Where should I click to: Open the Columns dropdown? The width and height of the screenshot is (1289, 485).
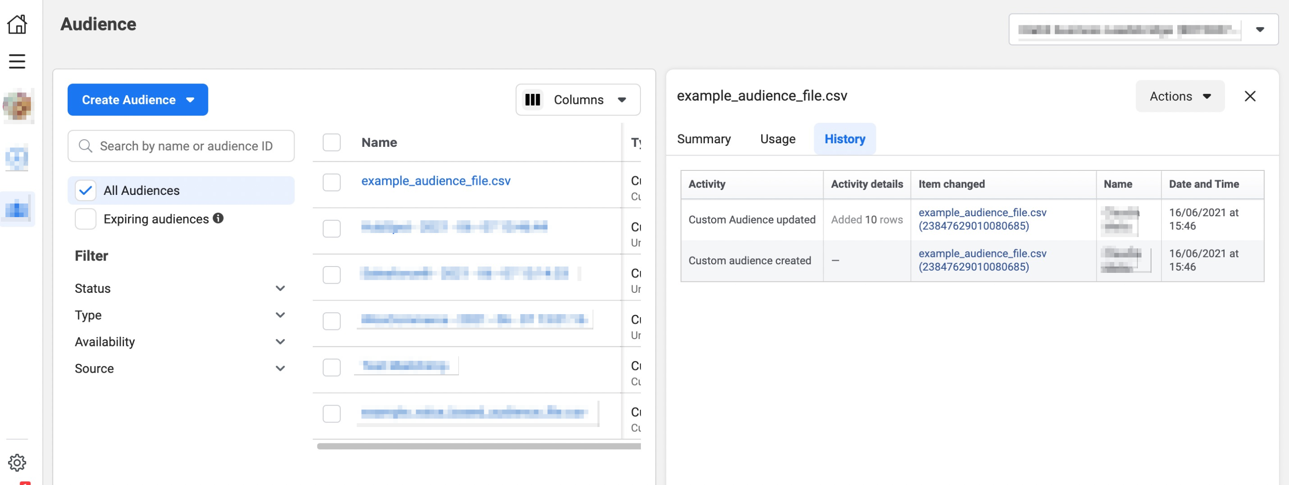[577, 99]
